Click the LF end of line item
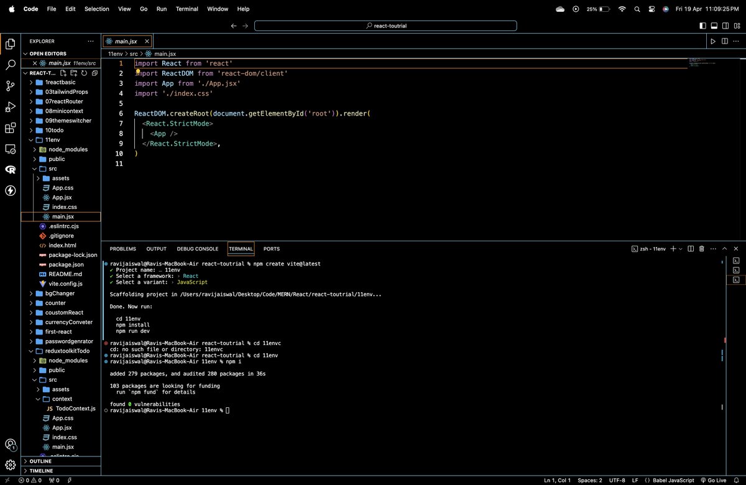Image resolution: width=746 pixels, height=485 pixels. click(x=635, y=480)
